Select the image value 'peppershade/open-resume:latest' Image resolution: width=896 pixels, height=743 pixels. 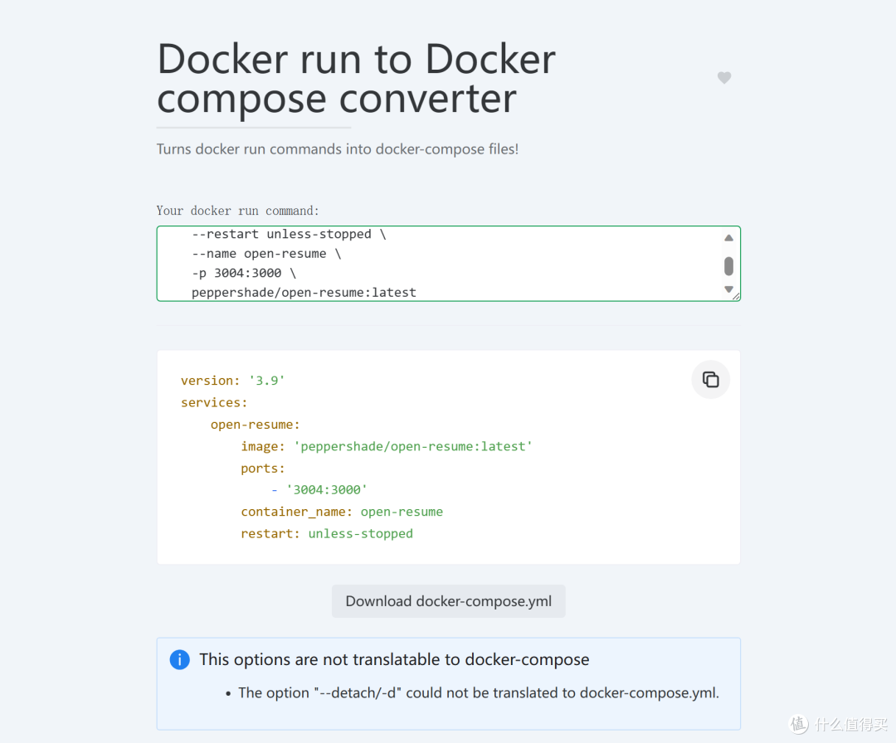point(413,446)
